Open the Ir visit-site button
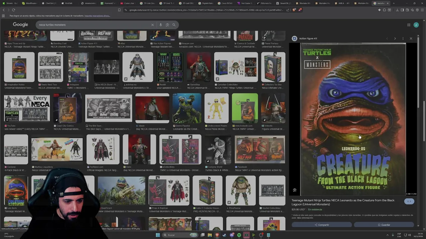The image size is (426, 239). (409, 201)
